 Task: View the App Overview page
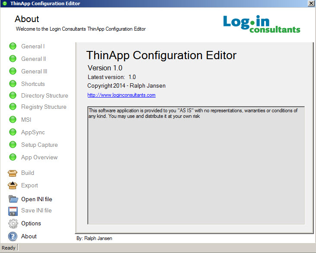point(39,158)
